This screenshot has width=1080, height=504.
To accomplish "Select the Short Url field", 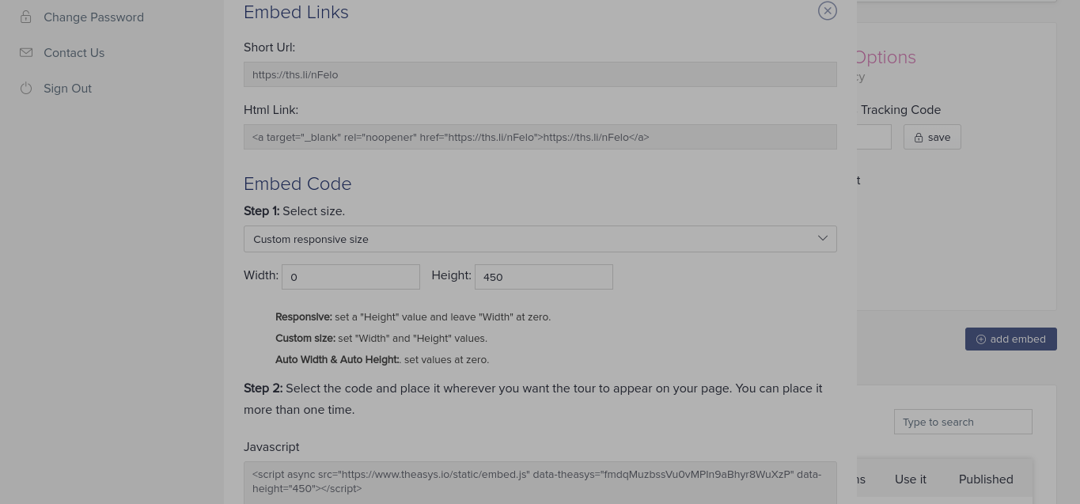I will (540, 74).
